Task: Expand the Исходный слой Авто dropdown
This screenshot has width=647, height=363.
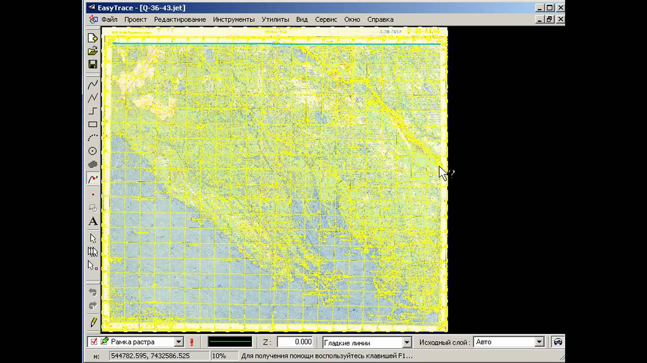Action: click(x=539, y=342)
